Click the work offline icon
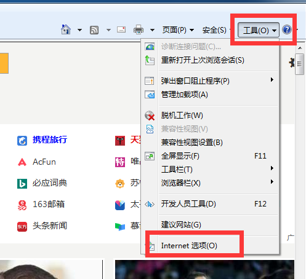The height and width of the screenshot is (279, 306). click(x=150, y=116)
